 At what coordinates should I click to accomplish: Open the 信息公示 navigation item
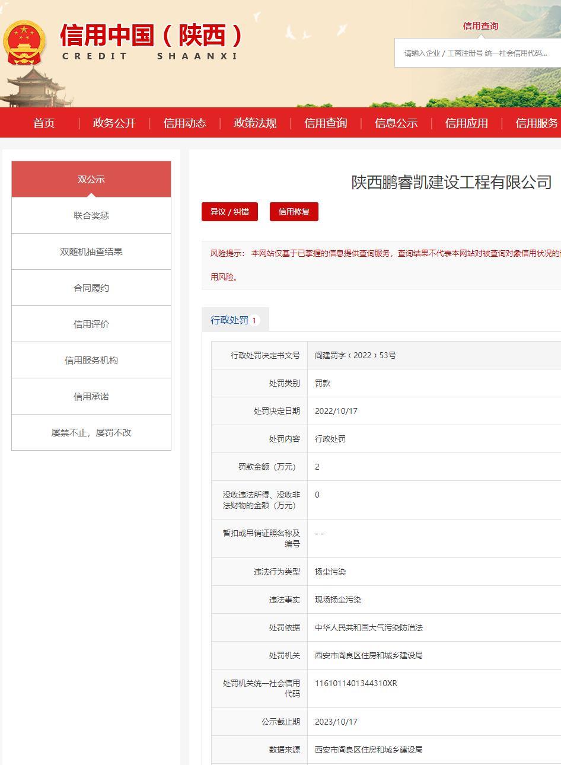coord(396,123)
